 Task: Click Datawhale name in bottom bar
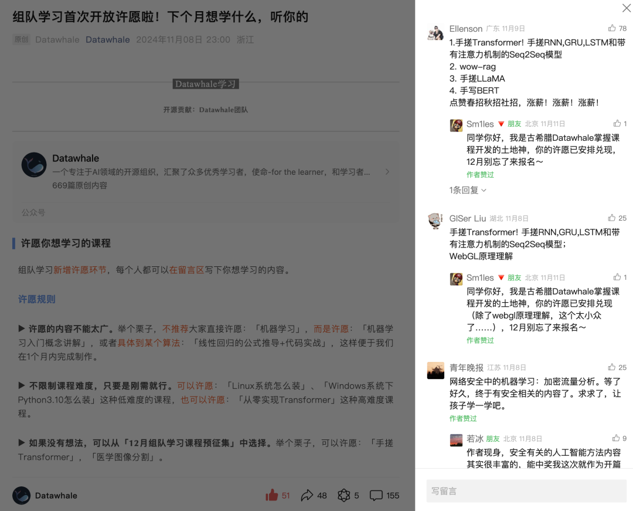(56, 496)
